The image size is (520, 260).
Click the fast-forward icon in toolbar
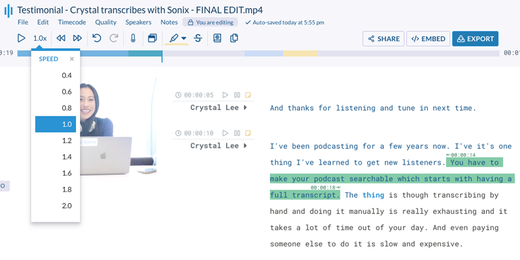coord(77,39)
